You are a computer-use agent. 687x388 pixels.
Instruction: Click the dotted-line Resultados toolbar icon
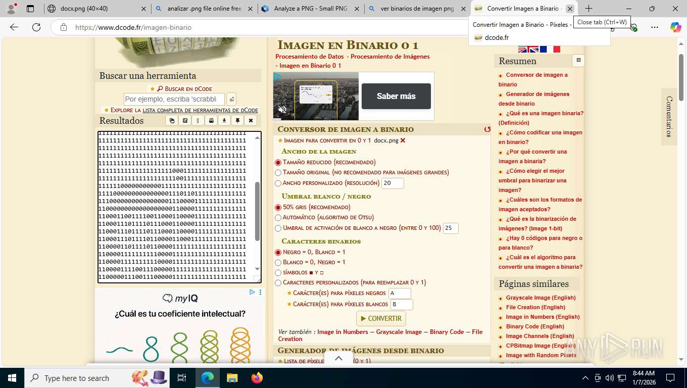point(198,121)
